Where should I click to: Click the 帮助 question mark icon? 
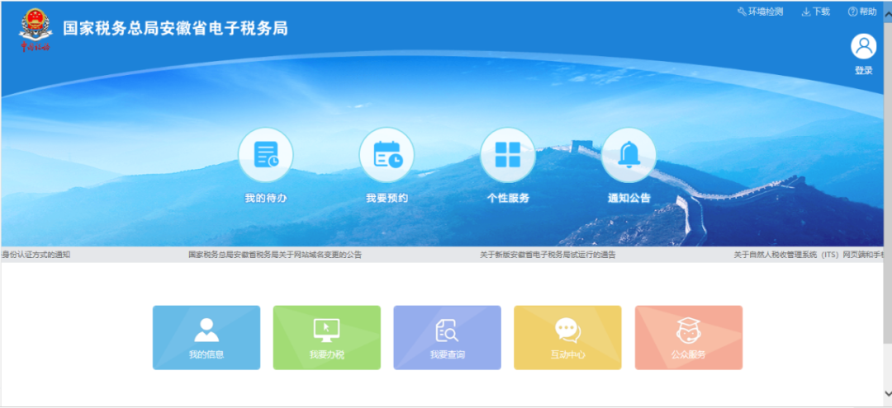click(852, 12)
